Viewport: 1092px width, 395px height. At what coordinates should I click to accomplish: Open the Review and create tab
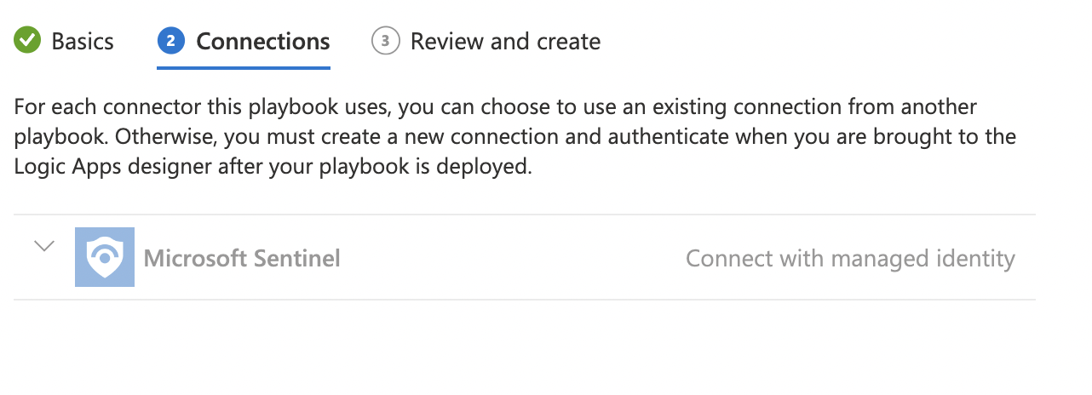point(486,41)
